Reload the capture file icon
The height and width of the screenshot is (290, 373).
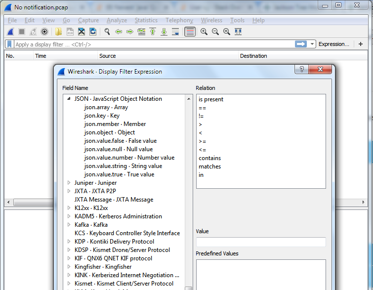(93, 32)
